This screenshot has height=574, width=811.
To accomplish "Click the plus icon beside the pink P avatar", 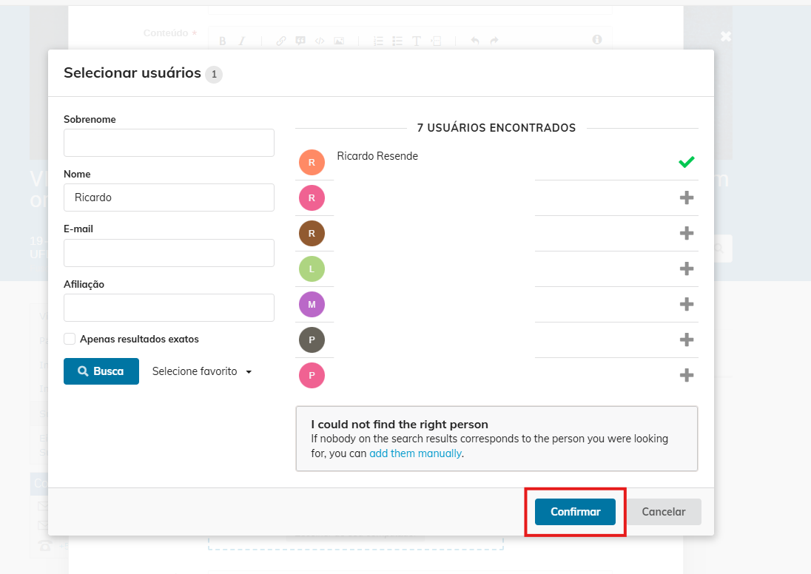I will (x=686, y=375).
